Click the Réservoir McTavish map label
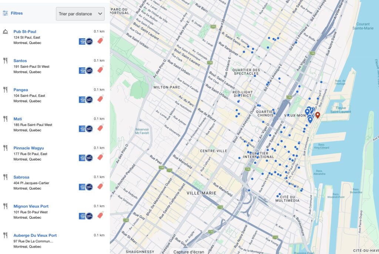Image resolution: width=379 pixels, height=254 pixels. tap(142, 131)
